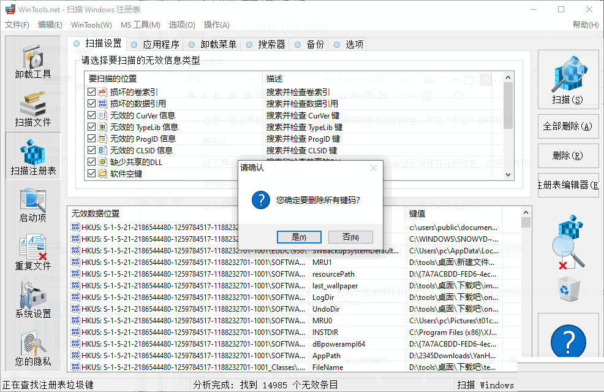The width and height of the screenshot is (604, 392).
Task: Open the 卸载工具 uninstaller tool
Action: coord(33,61)
